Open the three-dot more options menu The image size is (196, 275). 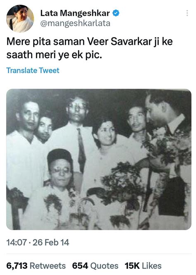187,13
